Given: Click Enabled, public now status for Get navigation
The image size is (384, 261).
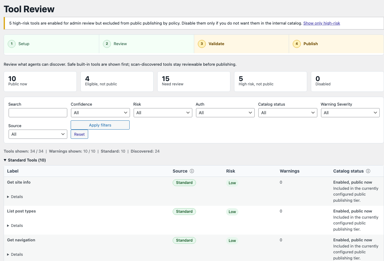Looking at the screenshot, I should (x=353, y=240).
